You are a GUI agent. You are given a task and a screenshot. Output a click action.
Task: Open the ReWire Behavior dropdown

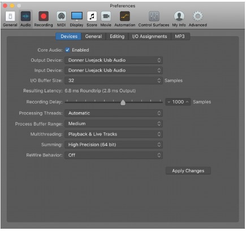point(114,155)
